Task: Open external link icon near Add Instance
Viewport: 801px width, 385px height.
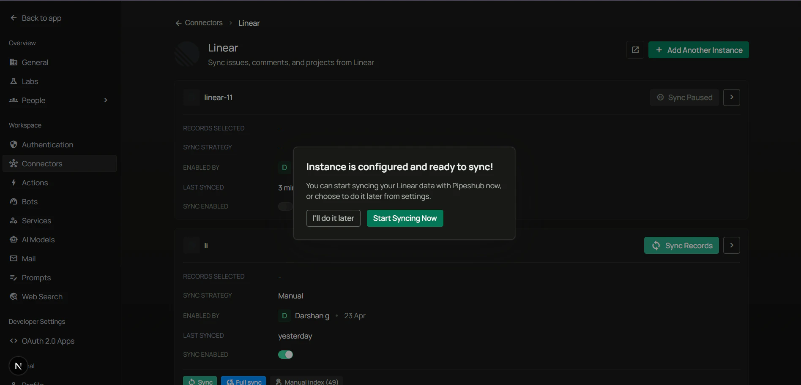Action: pyautogui.click(x=635, y=50)
